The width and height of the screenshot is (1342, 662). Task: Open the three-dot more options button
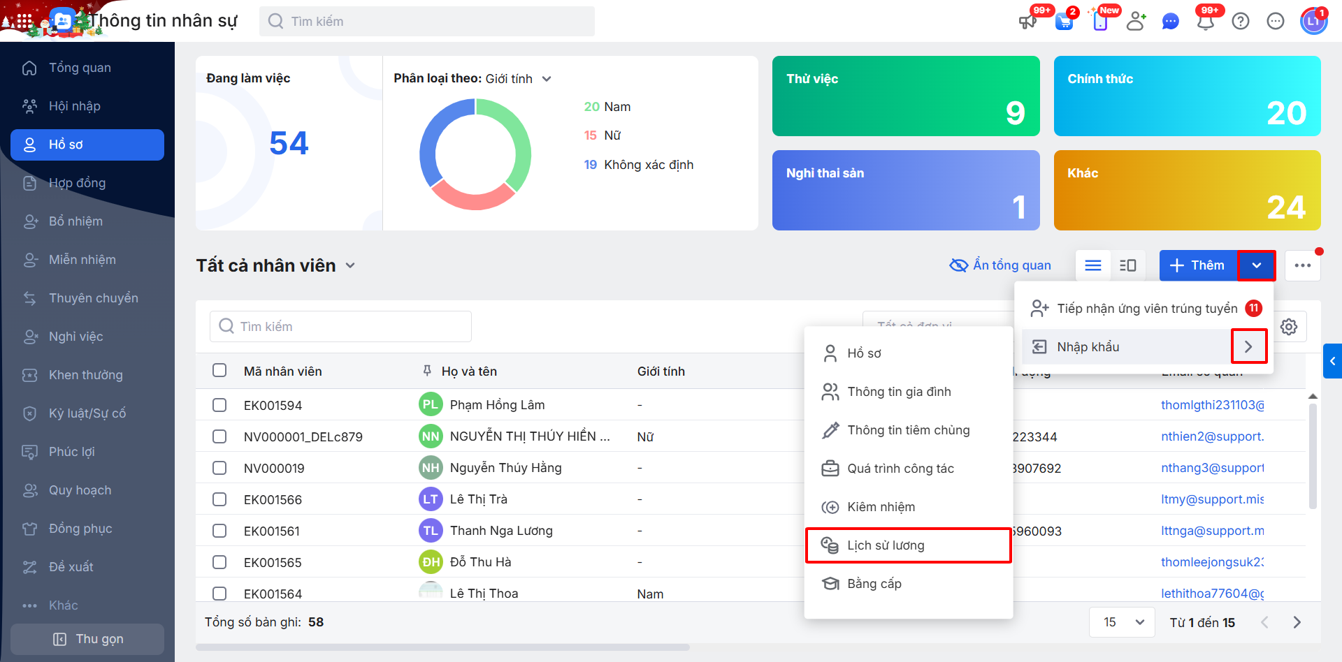point(1303,265)
